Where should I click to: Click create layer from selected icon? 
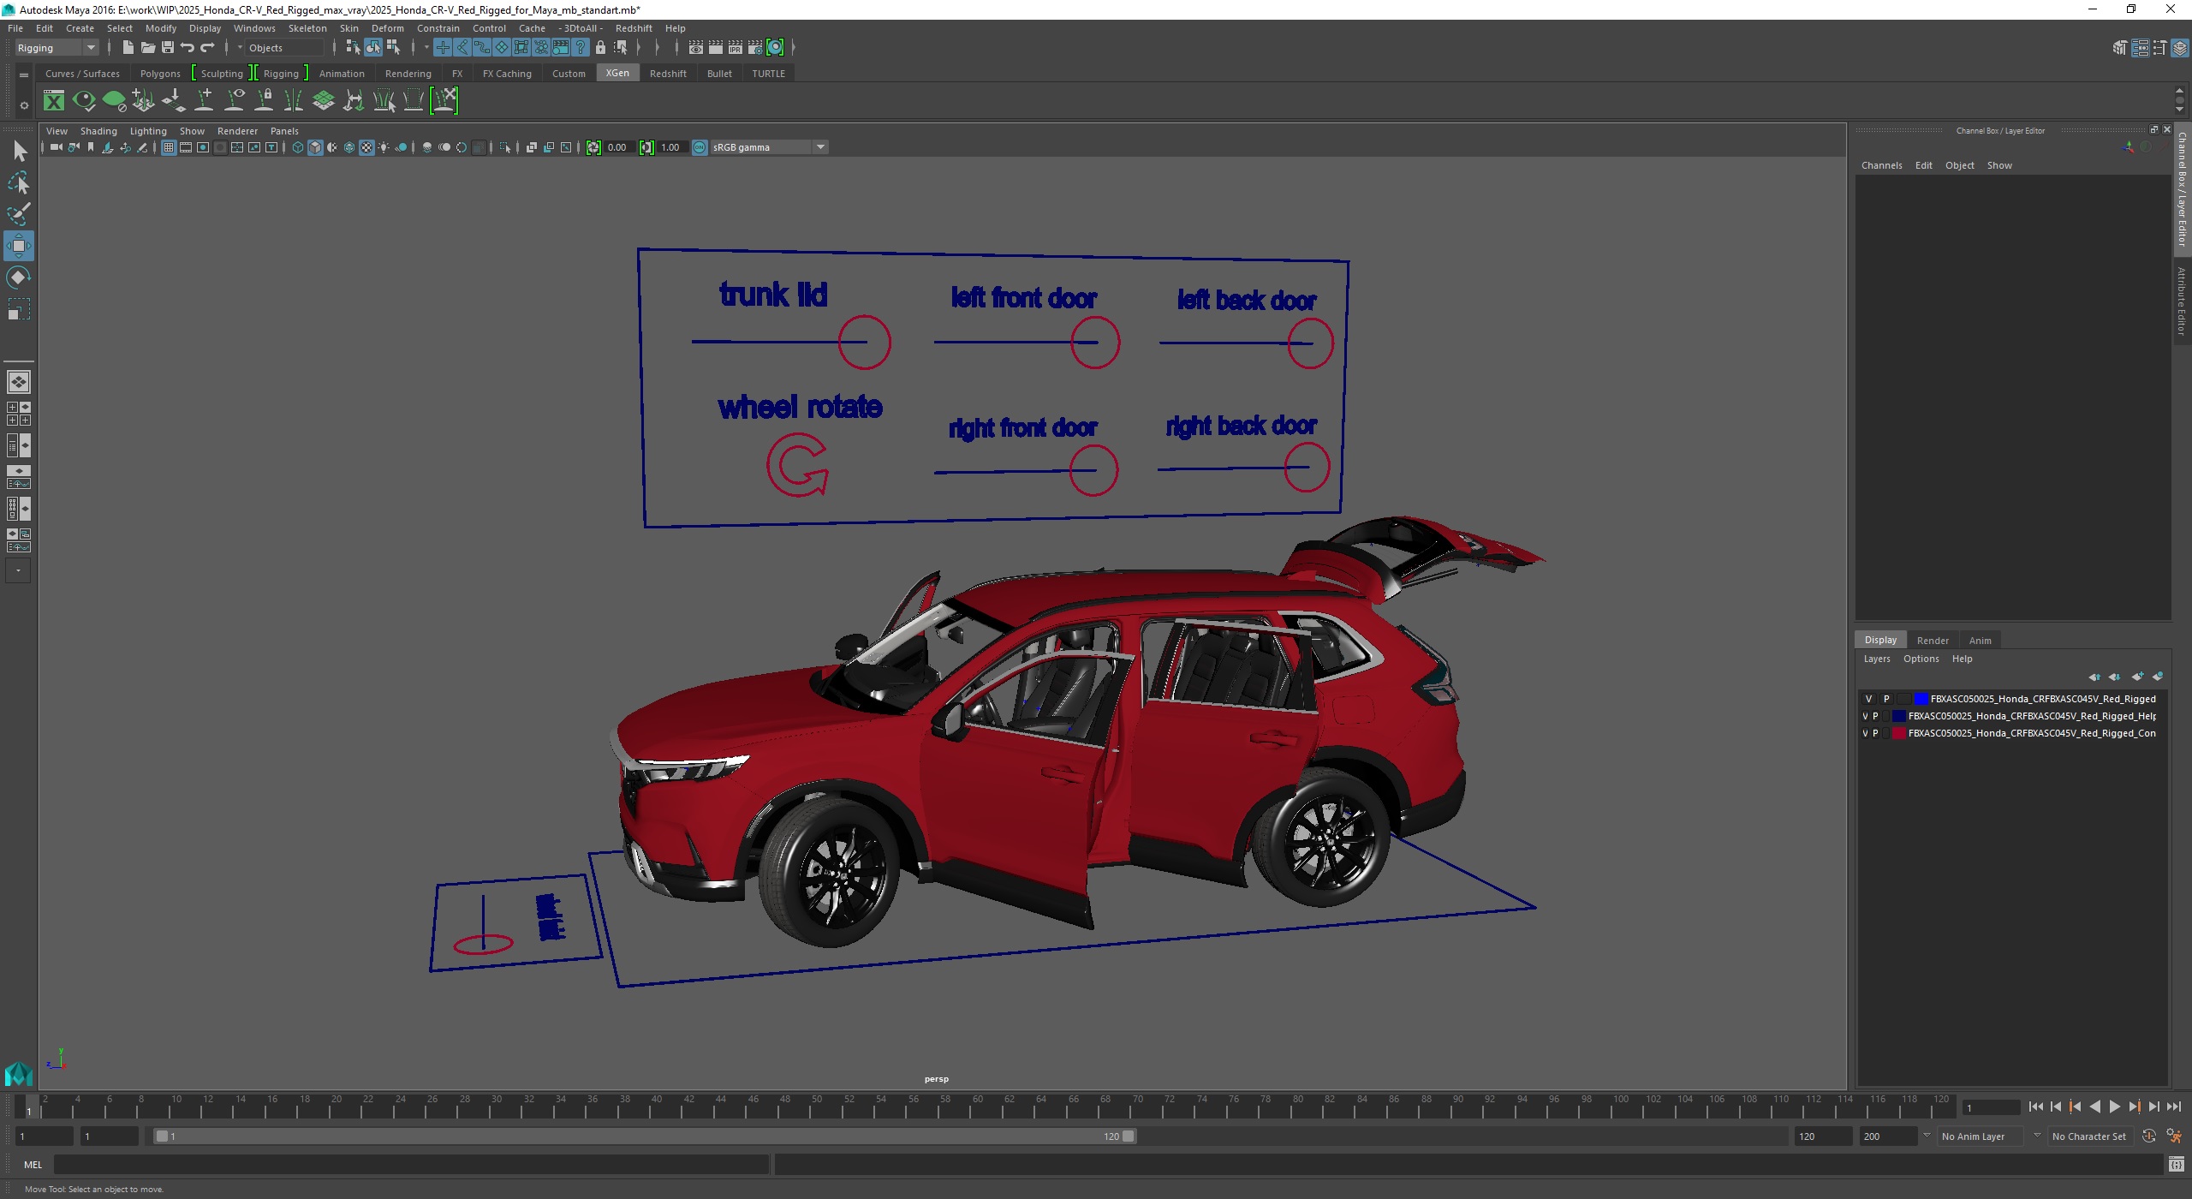pyautogui.click(x=2158, y=677)
